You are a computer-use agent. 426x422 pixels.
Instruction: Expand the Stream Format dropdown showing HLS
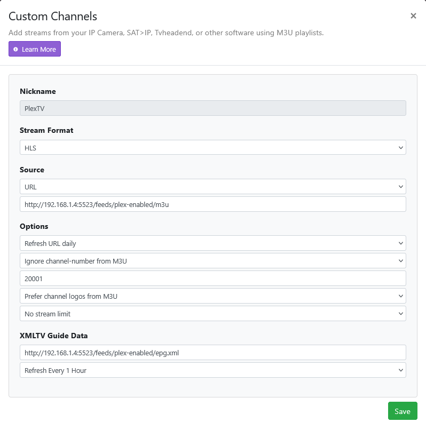212,147
